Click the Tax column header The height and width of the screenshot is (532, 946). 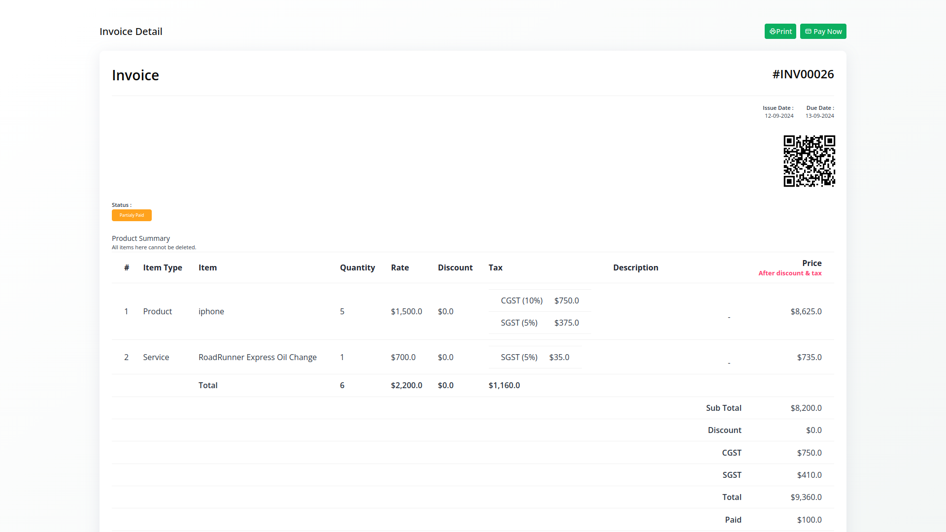(x=495, y=267)
